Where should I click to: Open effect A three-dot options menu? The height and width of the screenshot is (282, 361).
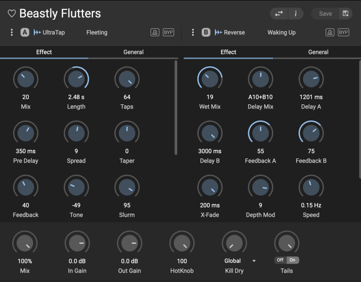[x=12, y=32]
